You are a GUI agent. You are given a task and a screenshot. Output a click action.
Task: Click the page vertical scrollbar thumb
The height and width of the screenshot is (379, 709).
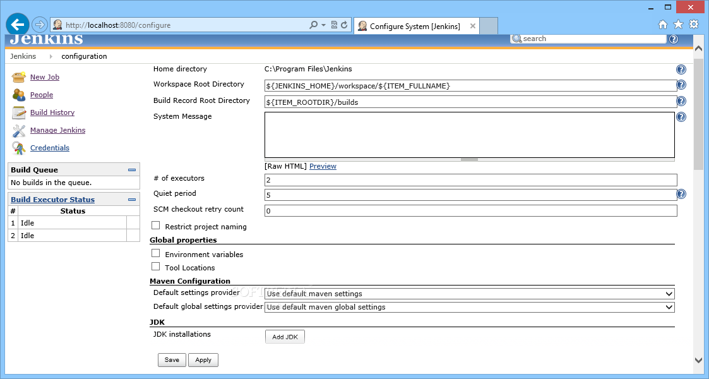699,113
